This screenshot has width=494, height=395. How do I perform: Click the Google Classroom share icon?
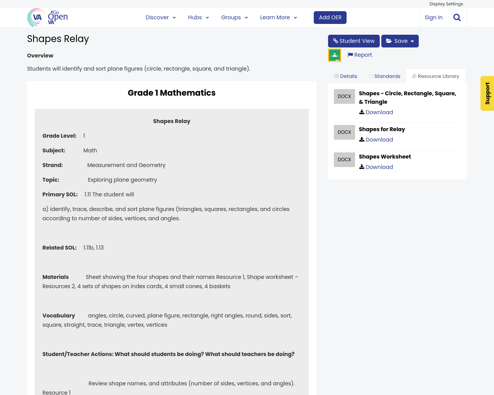[335, 55]
